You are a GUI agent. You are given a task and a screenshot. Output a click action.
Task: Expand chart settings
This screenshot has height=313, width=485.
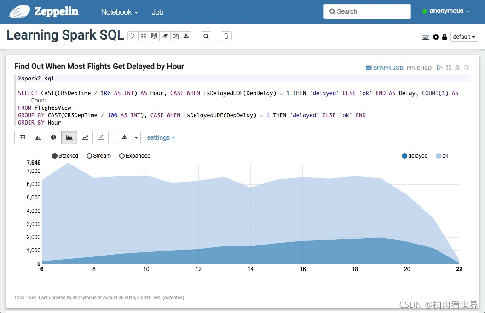[x=161, y=137]
